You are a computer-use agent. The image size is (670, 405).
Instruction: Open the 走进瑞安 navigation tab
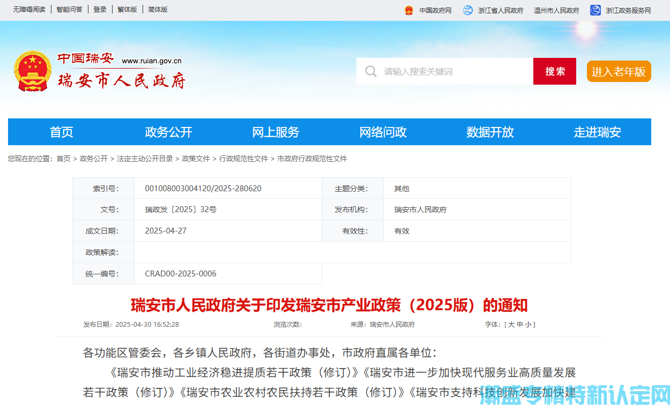(598, 132)
